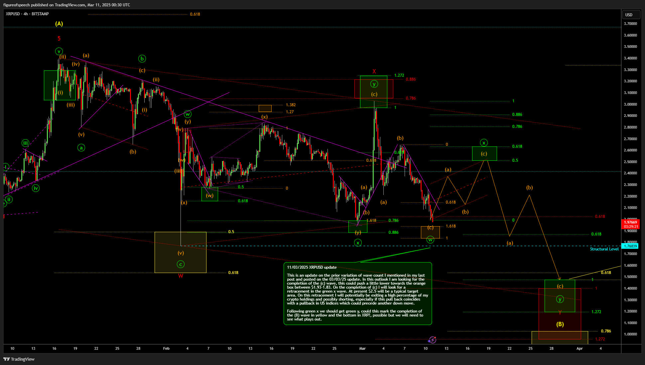Click the Mar label on date axis
The width and height of the screenshot is (645, 365).
pyautogui.click(x=362, y=348)
